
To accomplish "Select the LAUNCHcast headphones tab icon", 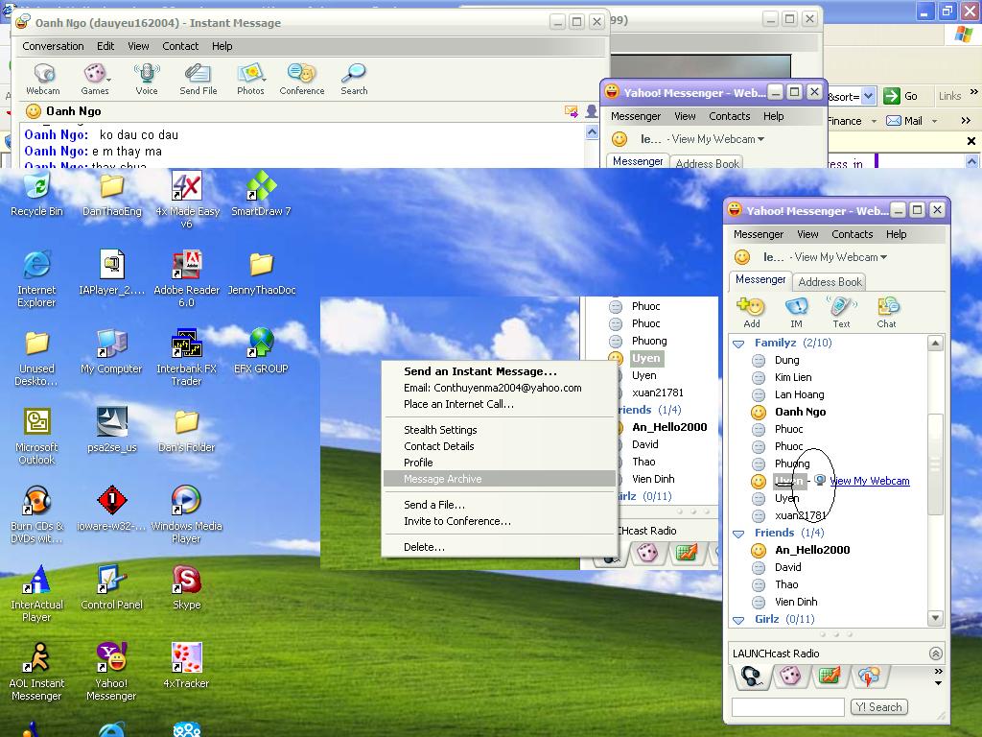I will (x=750, y=677).
